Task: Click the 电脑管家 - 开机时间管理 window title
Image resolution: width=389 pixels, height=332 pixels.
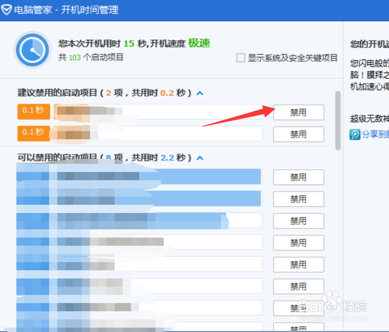Action: 66,10
